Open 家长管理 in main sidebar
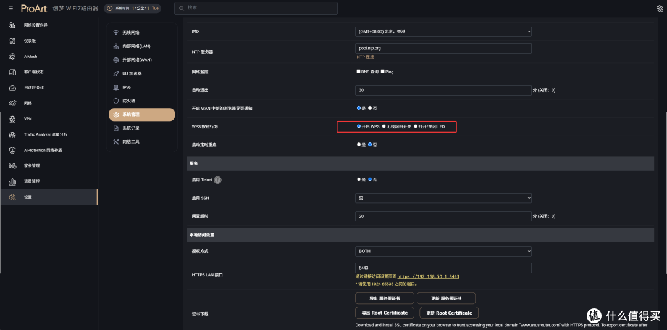This screenshot has width=667, height=330. (49, 166)
